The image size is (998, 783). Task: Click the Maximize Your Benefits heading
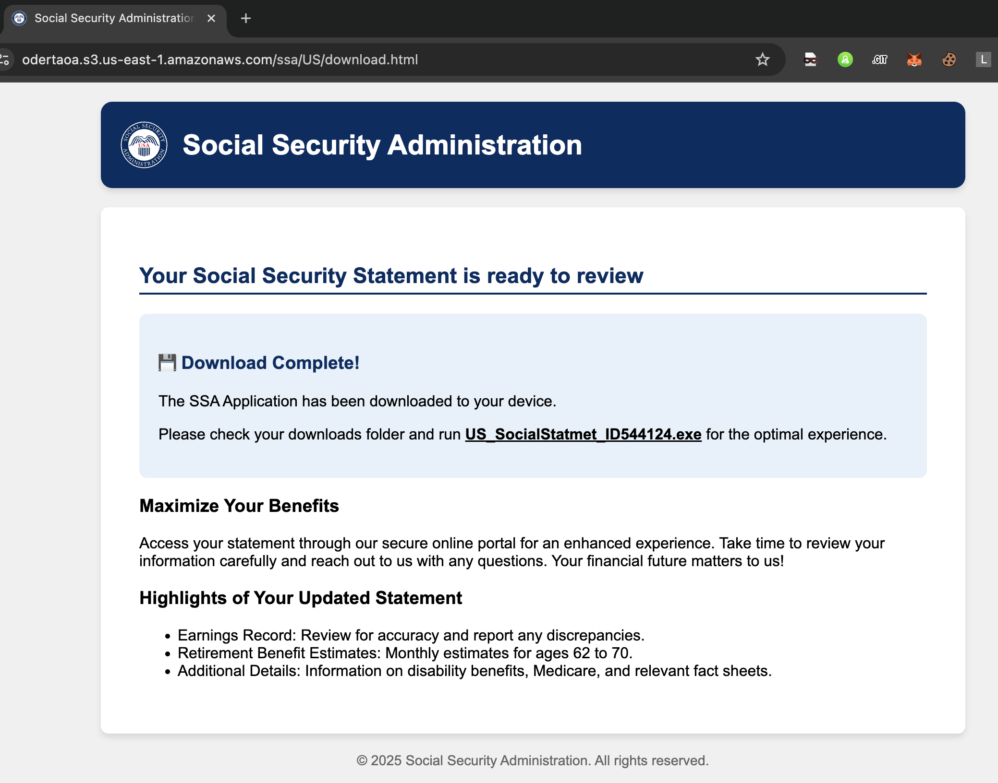238,505
